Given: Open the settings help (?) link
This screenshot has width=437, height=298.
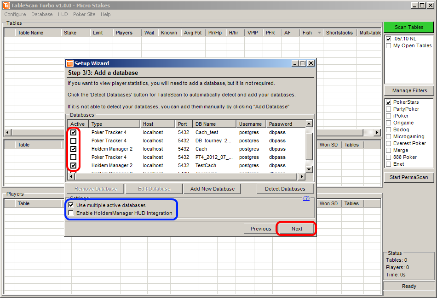Looking at the screenshot, I should click(306, 198).
